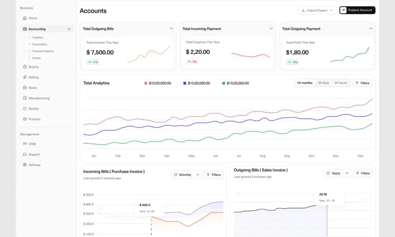Click the green legend swatch in Total Analytics
The image size is (395, 237).
pyautogui.click(x=224, y=83)
